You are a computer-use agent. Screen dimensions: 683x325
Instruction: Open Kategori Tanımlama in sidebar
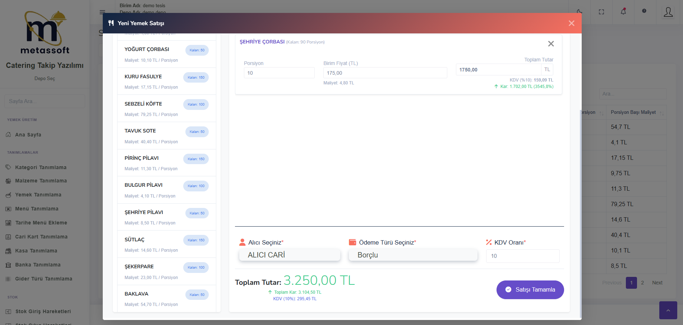pyautogui.click(x=41, y=167)
